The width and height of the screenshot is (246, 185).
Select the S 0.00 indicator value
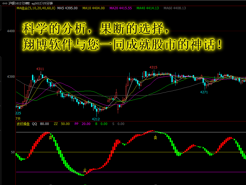pyautogui.click(x=118, y=124)
